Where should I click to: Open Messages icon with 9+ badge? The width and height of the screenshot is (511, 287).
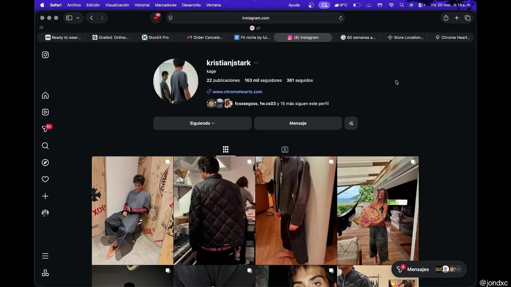tap(46, 129)
